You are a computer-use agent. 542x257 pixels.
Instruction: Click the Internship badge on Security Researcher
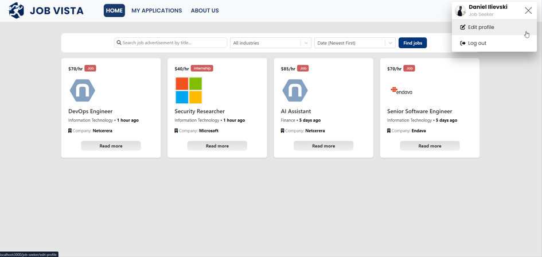click(x=202, y=68)
